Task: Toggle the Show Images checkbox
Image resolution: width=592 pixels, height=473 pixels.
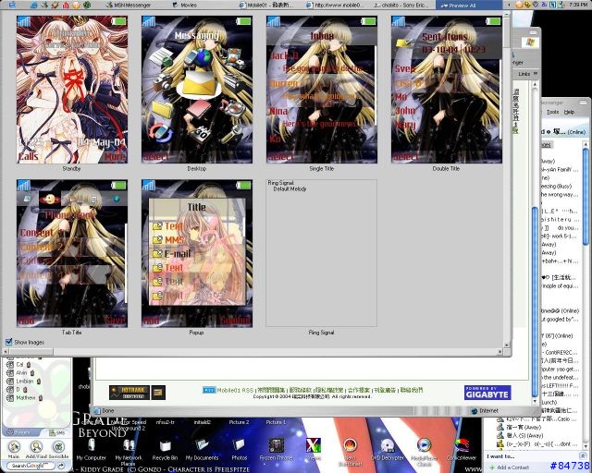Action: tap(9, 342)
